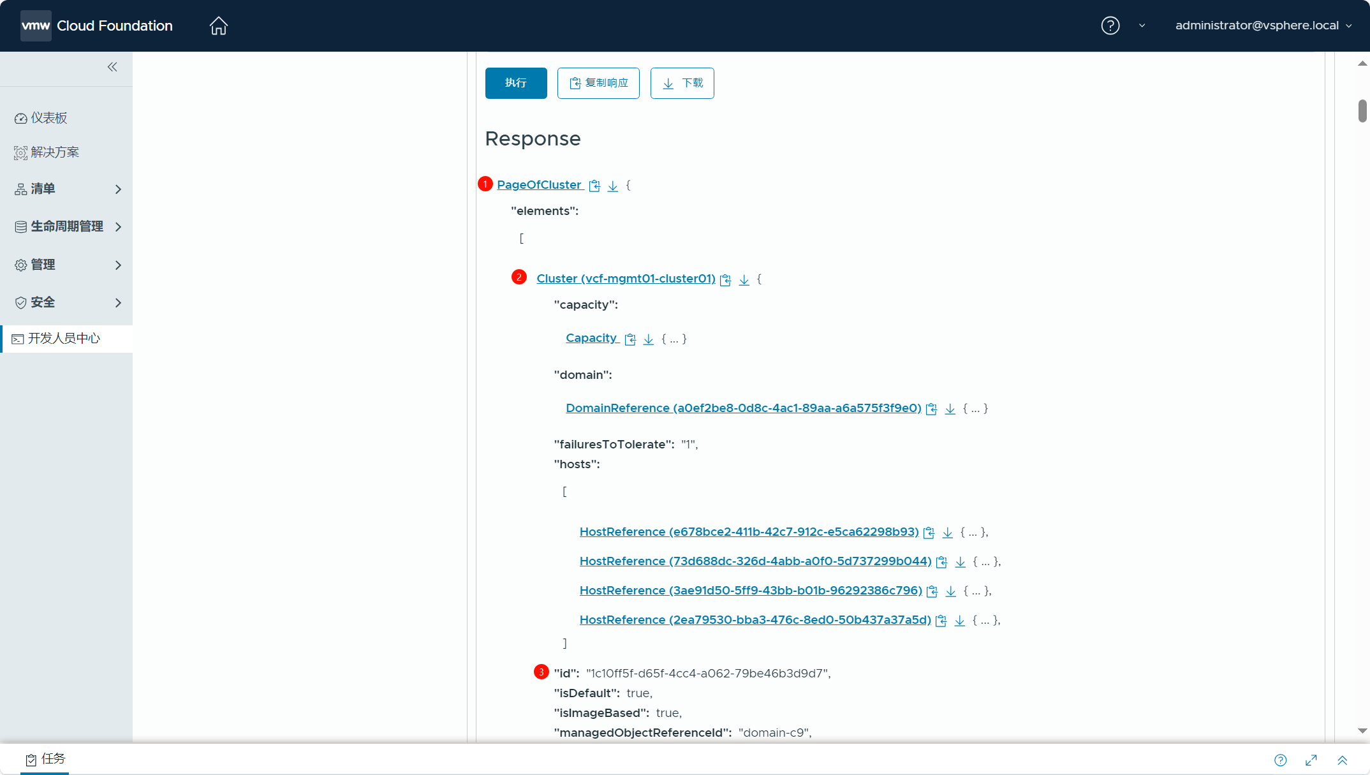Screen dimensions: 1370x775
Task: Download the Cluster vcf-mgmt01-cluster01 object
Action: (x=744, y=280)
